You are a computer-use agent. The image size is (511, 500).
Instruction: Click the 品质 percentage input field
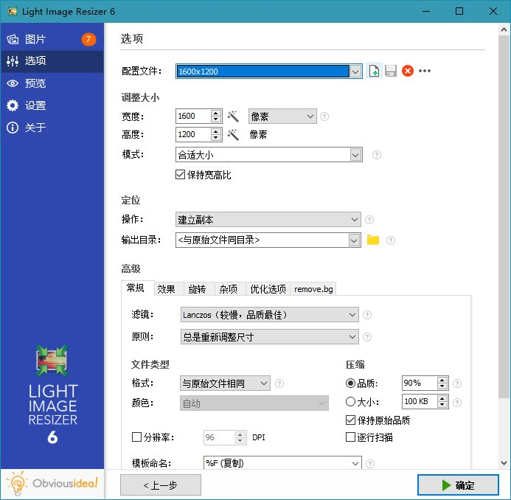(419, 383)
